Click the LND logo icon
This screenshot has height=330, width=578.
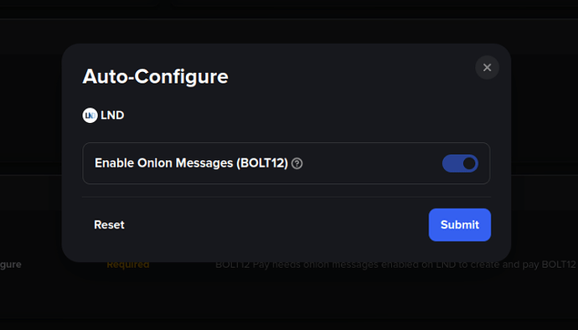pyautogui.click(x=90, y=116)
